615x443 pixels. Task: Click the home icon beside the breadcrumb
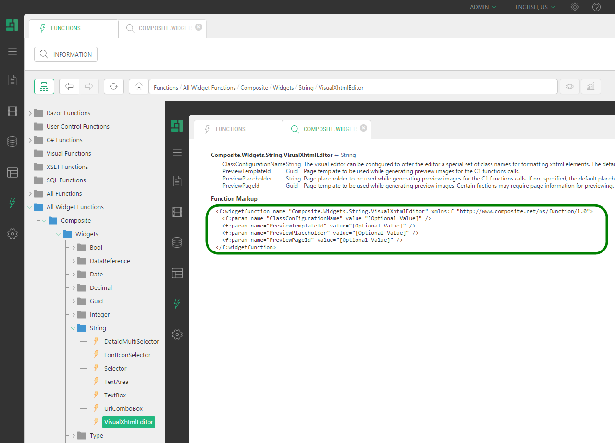coord(138,86)
